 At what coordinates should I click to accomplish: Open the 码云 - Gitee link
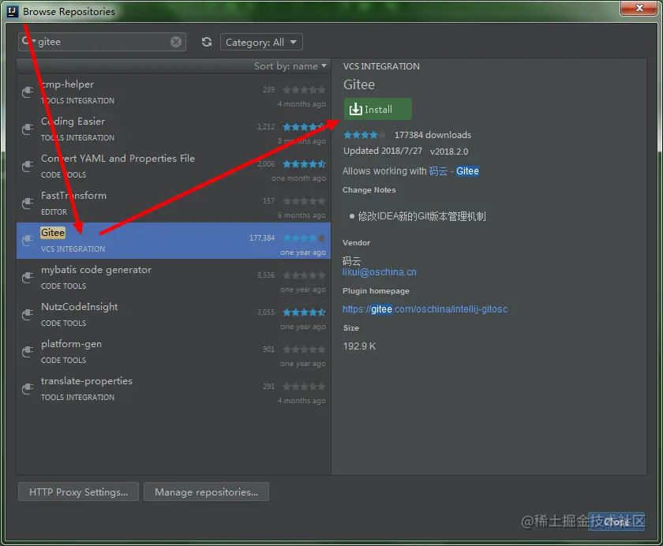pyautogui.click(x=454, y=171)
